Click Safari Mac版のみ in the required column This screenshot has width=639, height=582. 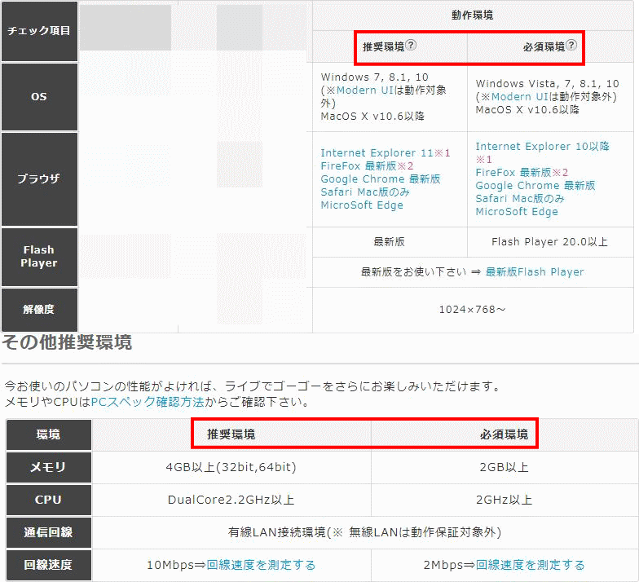520,199
